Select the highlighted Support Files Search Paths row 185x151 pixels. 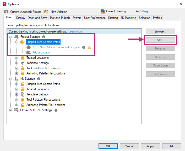pyautogui.click(x=43, y=42)
